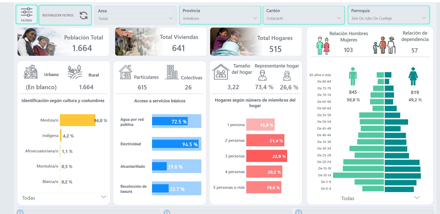
Task: Click the yellow Mestiza/o bar
Action: (78, 120)
